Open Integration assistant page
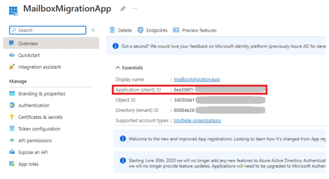The width and height of the screenshot is (329, 179). [39, 67]
